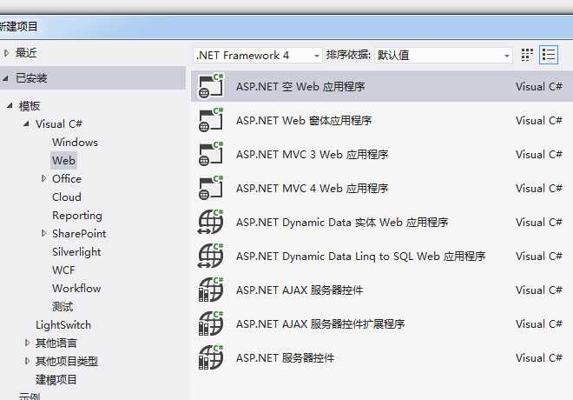
Task: Select the Web category in tree
Action: [x=63, y=160]
